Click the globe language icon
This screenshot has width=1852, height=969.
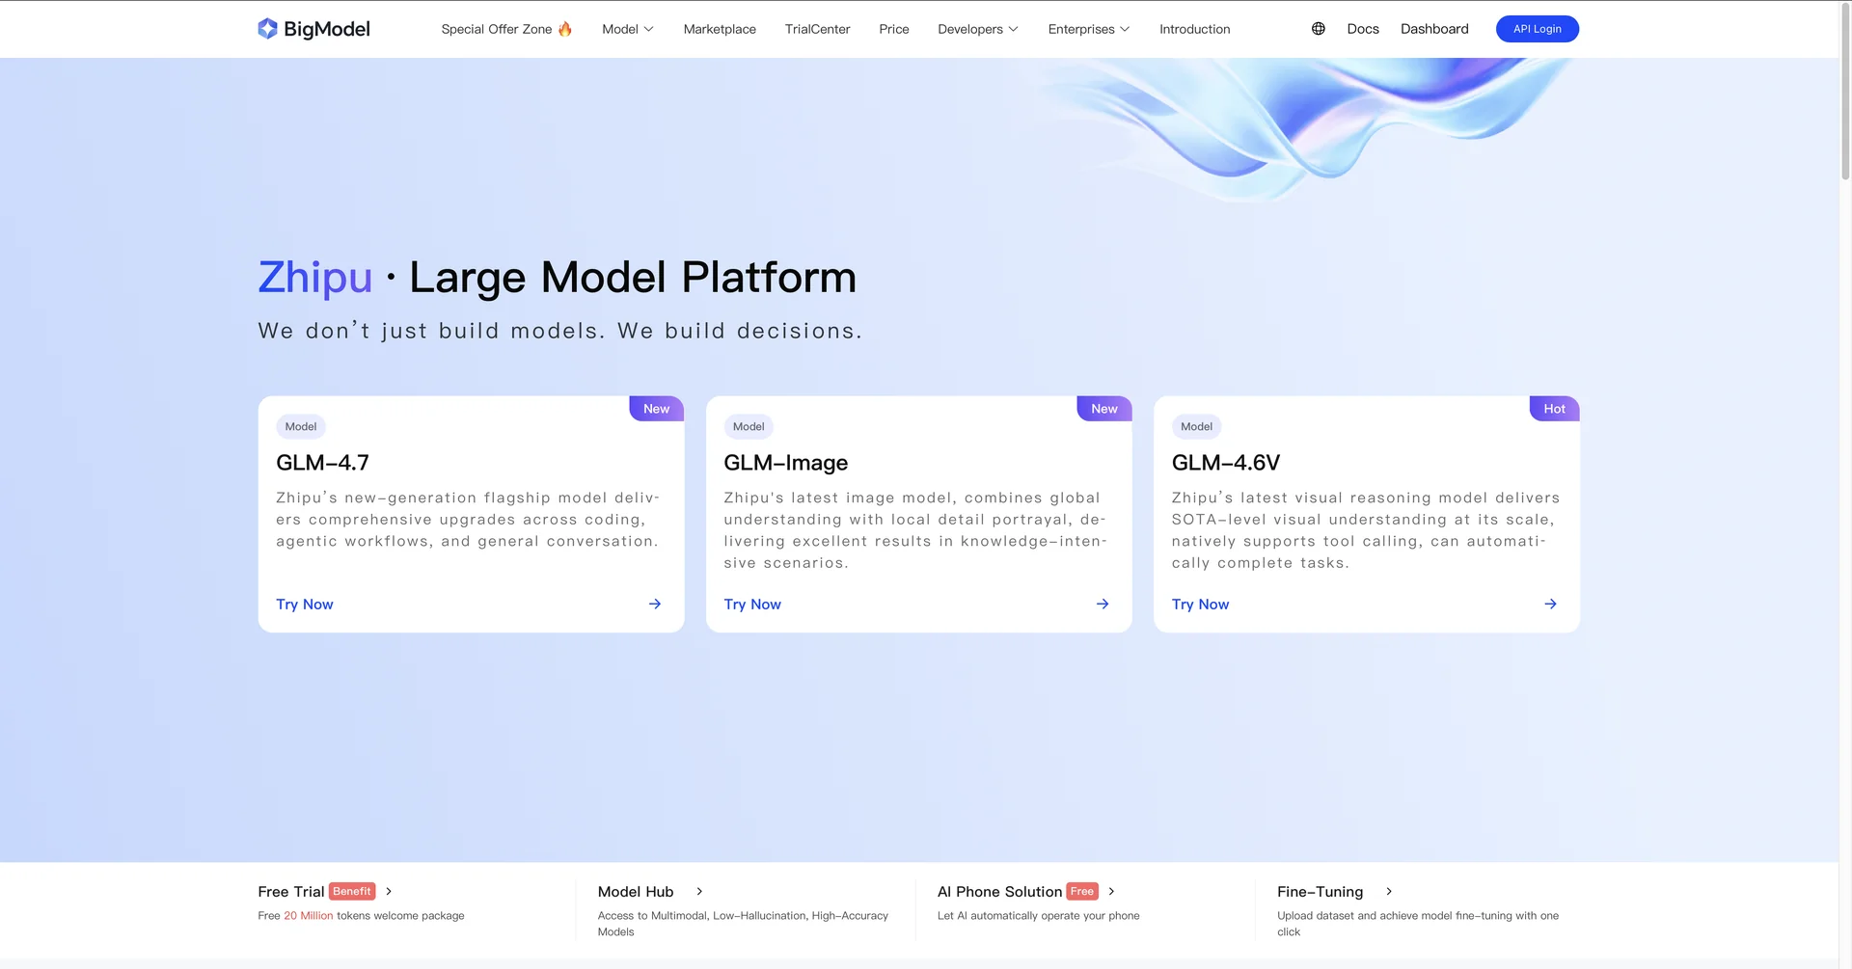(1318, 28)
